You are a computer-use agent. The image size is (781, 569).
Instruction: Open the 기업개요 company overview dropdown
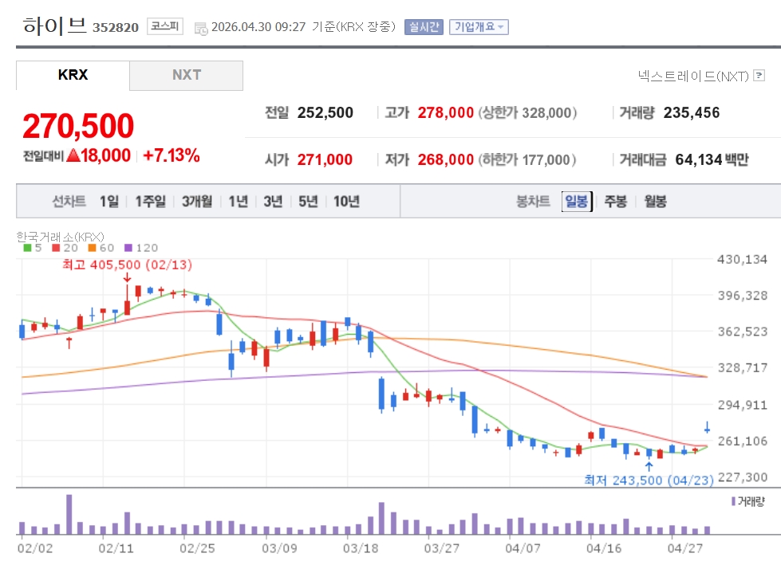pyautogui.click(x=479, y=27)
